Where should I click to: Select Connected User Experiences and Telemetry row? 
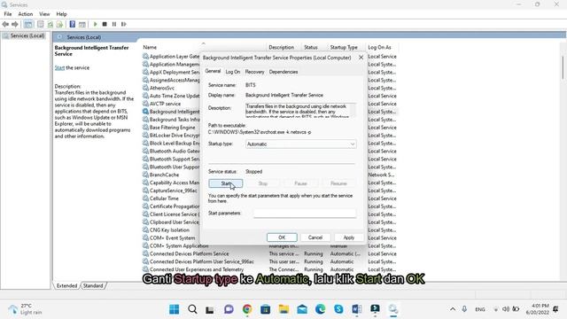point(197,269)
